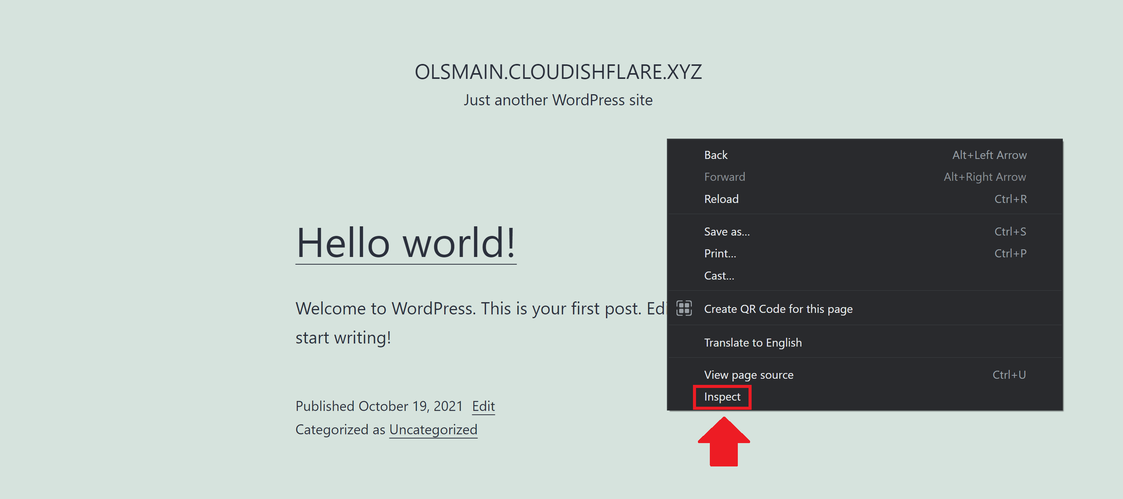Screen dimensions: 1123x499
Task: Click the greyed-out Forward menu entry
Action: [x=724, y=177]
